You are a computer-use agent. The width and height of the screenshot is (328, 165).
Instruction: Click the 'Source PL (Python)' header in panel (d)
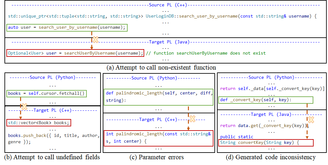(271, 77)
